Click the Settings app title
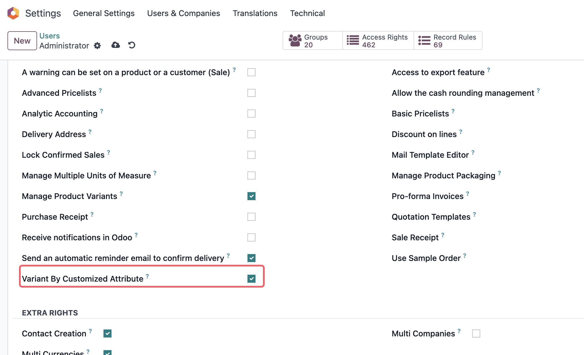 [43, 13]
